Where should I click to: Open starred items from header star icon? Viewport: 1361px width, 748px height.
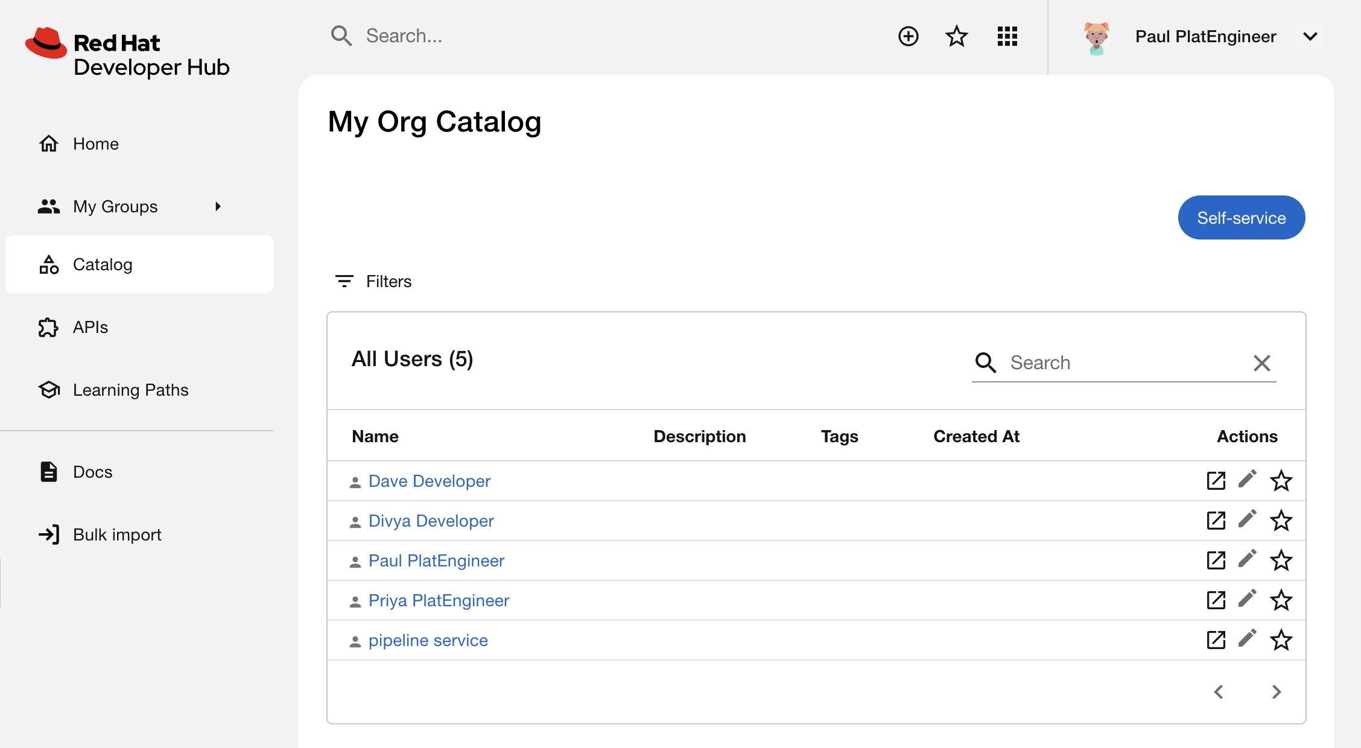click(957, 36)
